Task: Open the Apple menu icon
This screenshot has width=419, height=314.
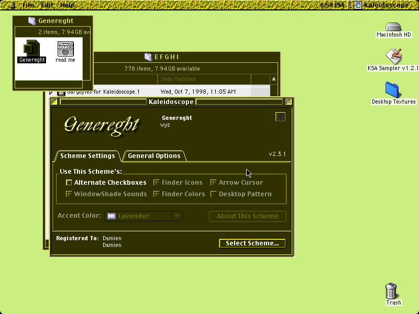Action: coord(12,5)
